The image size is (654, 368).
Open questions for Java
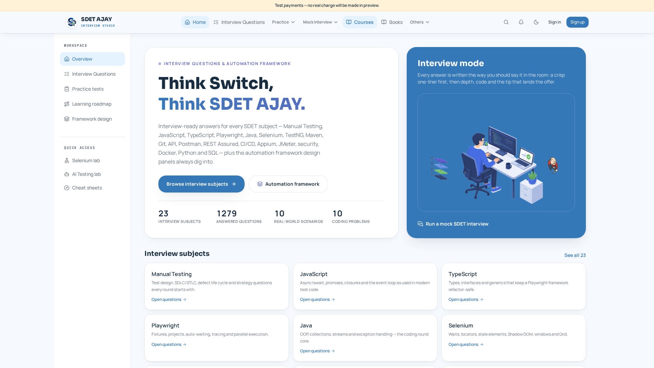[317, 351]
